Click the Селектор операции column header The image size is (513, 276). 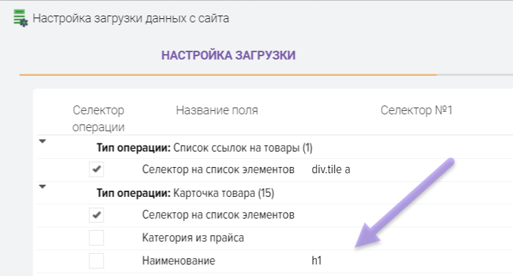pos(98,118)
